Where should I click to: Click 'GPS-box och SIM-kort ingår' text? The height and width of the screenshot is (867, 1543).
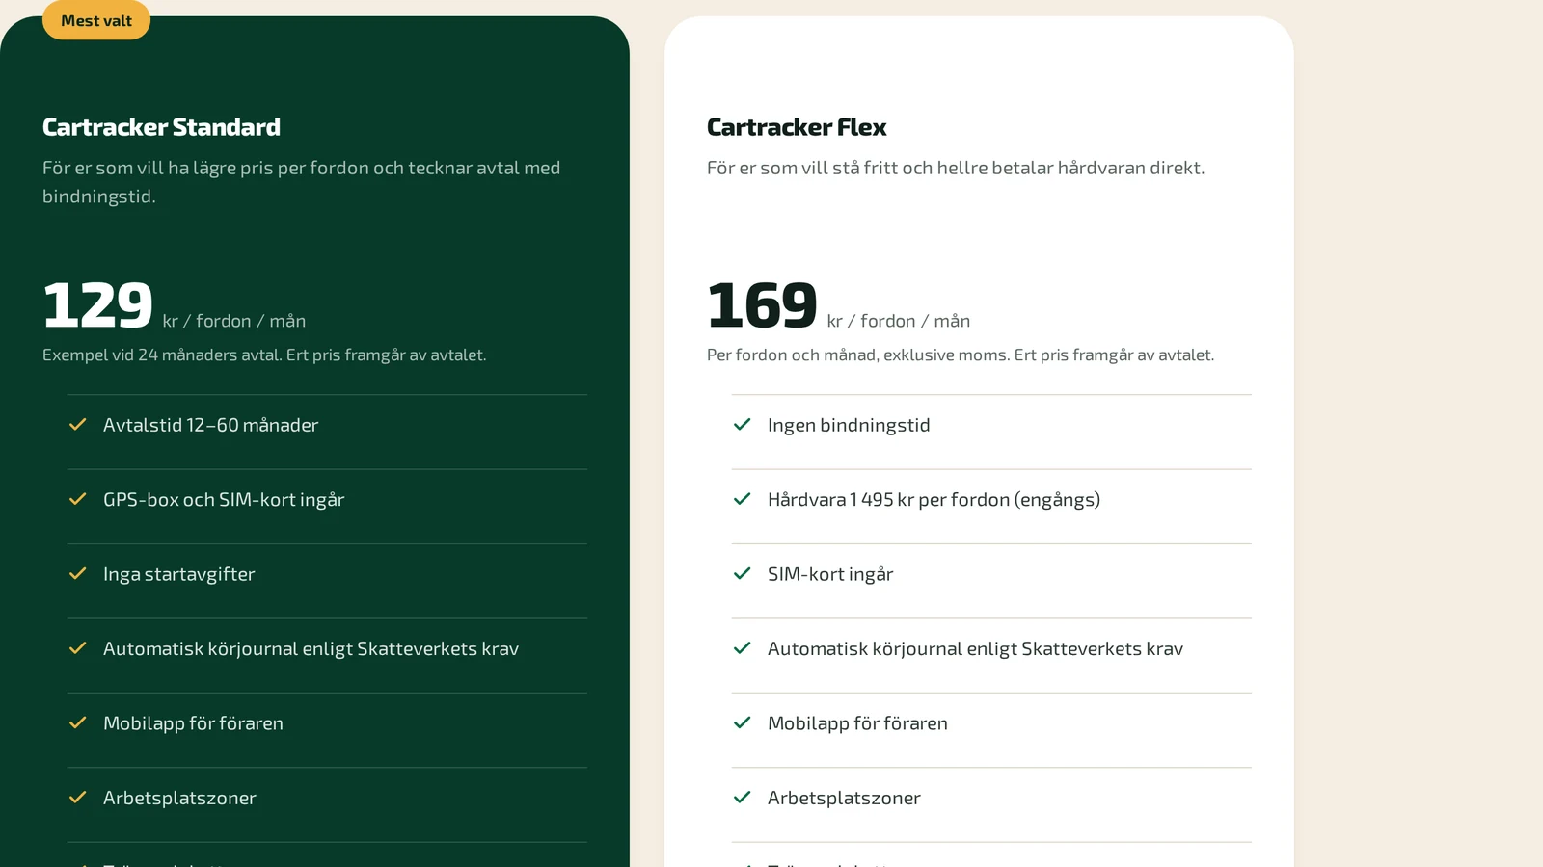224,500
